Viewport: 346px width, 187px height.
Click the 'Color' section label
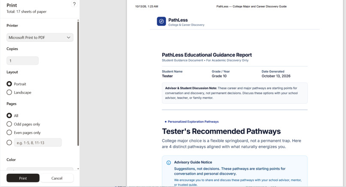point(11,160)
